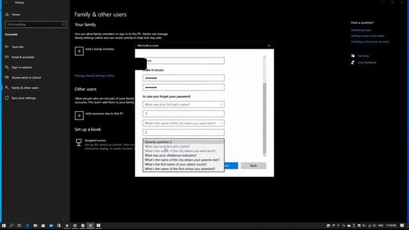Image resolution: width=409 pixels, height=230 pixels.
Task: Expand the first pet's name question dropdown
Action: 183,105
